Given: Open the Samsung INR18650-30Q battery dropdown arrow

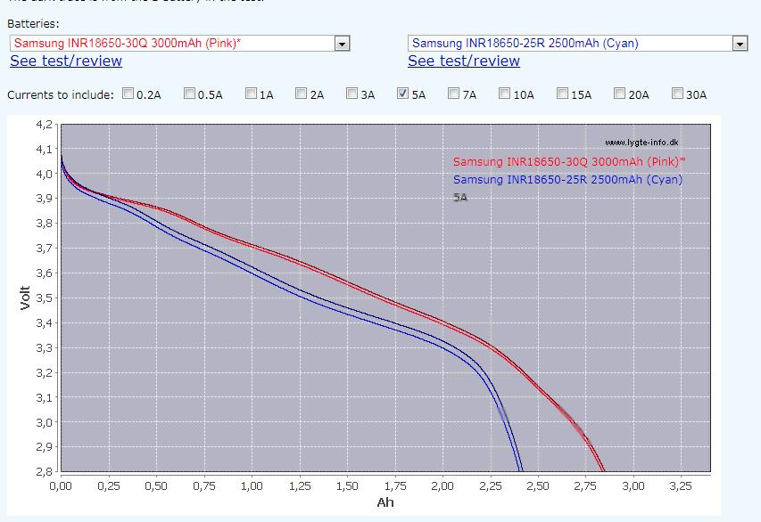Looking at the screenshot, I should 341,43.
